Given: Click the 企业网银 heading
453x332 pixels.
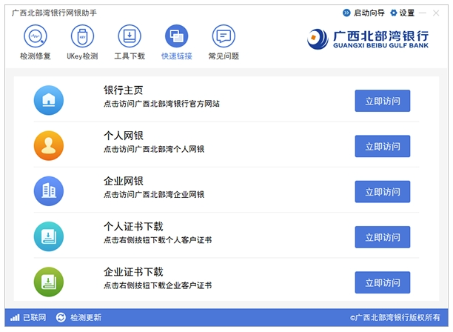Looking at the screenshot, I should pyautogui.click(x=124, y=181).
